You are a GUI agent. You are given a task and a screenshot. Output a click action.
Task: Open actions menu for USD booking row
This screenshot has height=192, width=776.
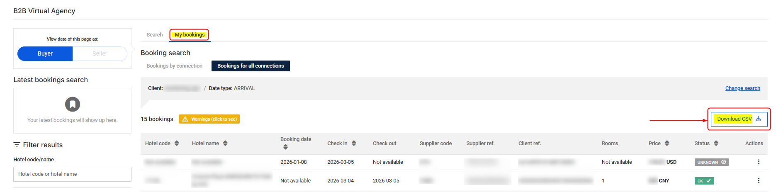tap(759, 162)
